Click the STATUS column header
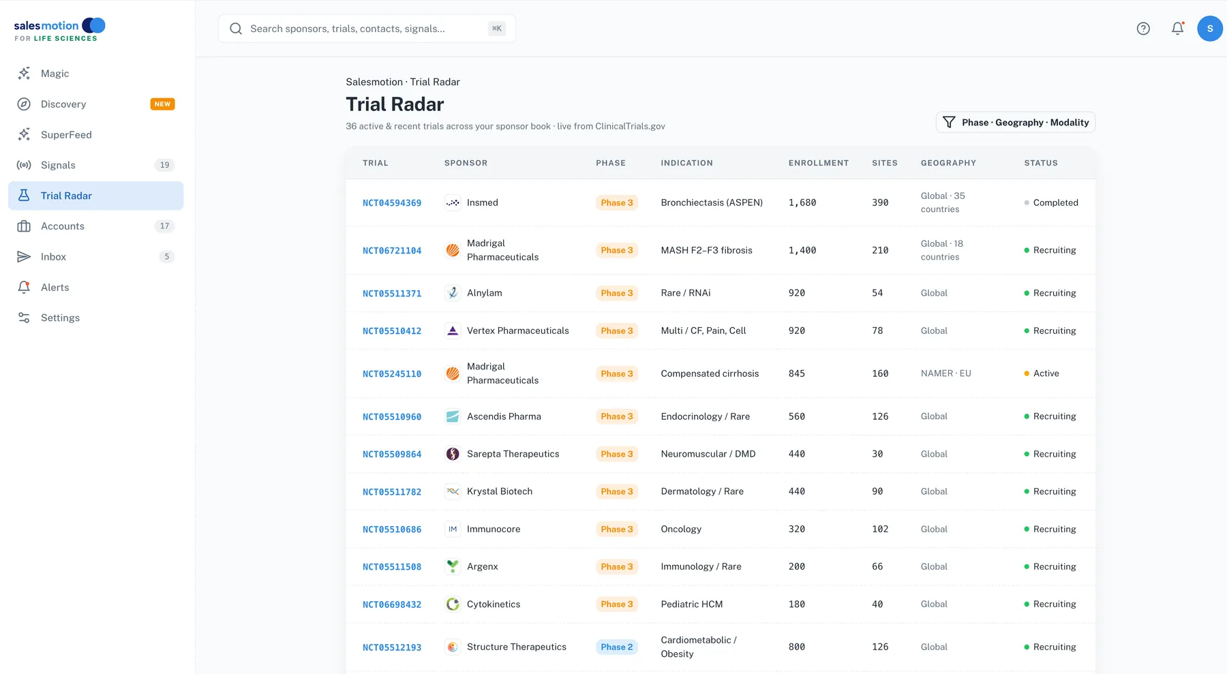 pos(1041,163)
